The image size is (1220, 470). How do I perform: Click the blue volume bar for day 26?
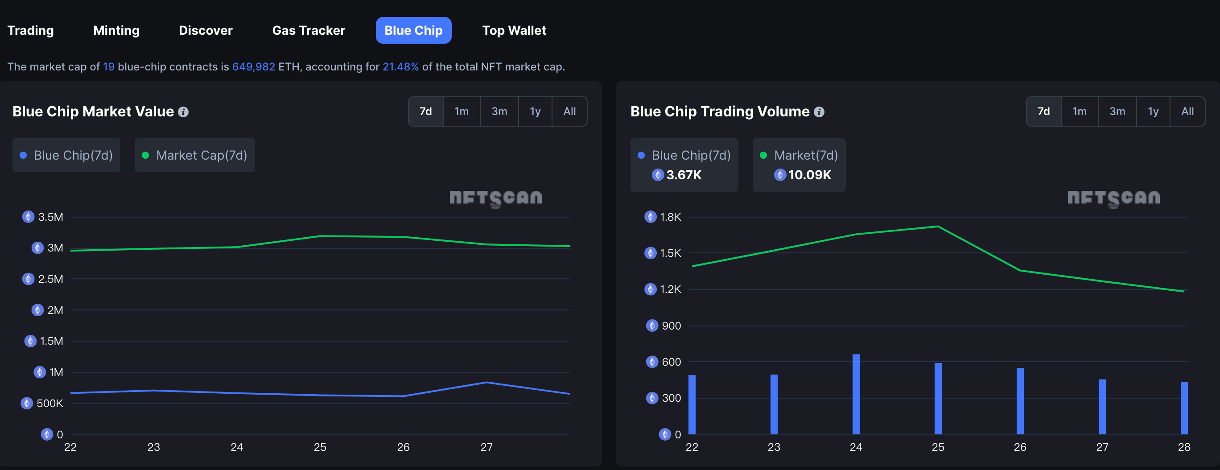[1020, 401]
